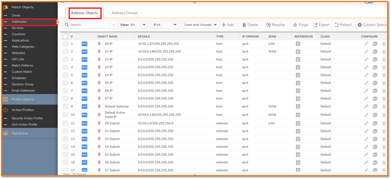Open the Used and Unused filter dropdown

point(200,25)
